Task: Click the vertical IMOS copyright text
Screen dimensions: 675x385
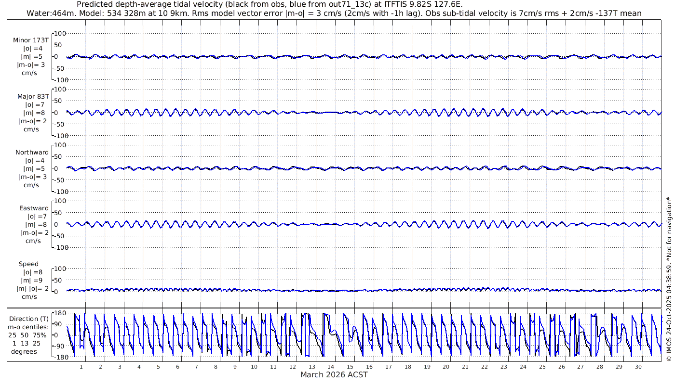Action: coord(668,279)
